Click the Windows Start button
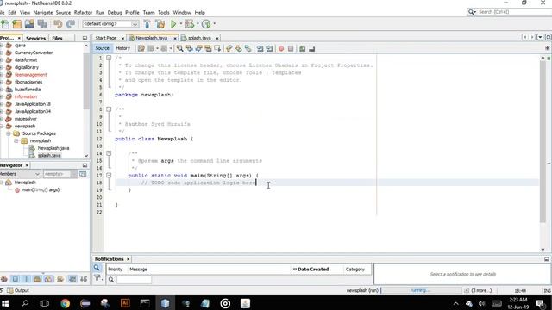The image size is (552, 310). point(5,303)
